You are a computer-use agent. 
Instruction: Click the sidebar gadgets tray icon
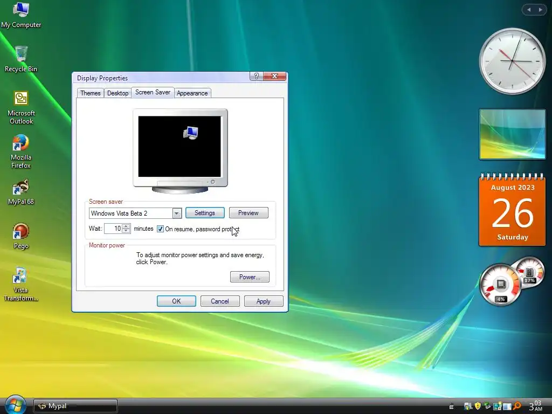(497, 406)
